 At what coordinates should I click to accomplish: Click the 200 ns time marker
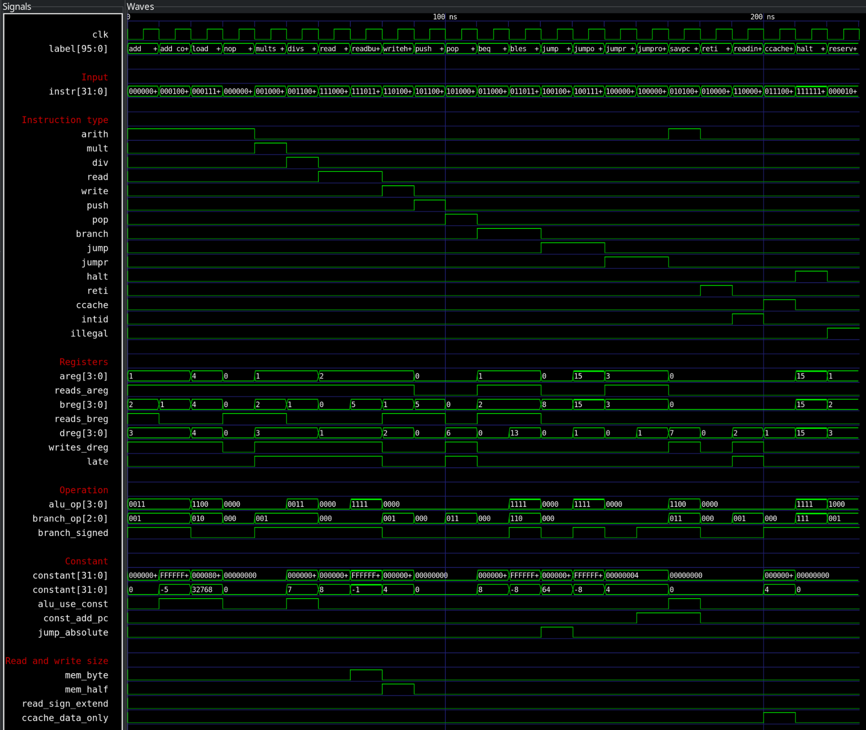[763, 17]
